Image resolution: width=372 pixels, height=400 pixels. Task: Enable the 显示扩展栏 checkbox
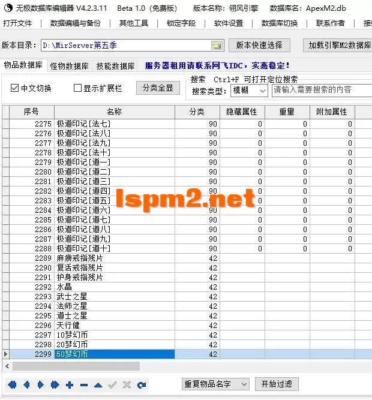77,88
